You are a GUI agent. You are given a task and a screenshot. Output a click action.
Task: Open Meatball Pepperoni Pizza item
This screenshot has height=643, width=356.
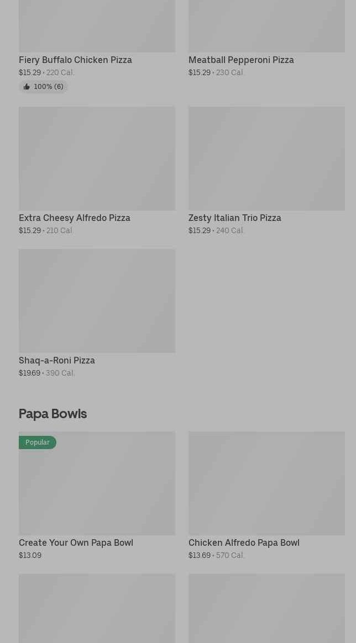[241, 60]
